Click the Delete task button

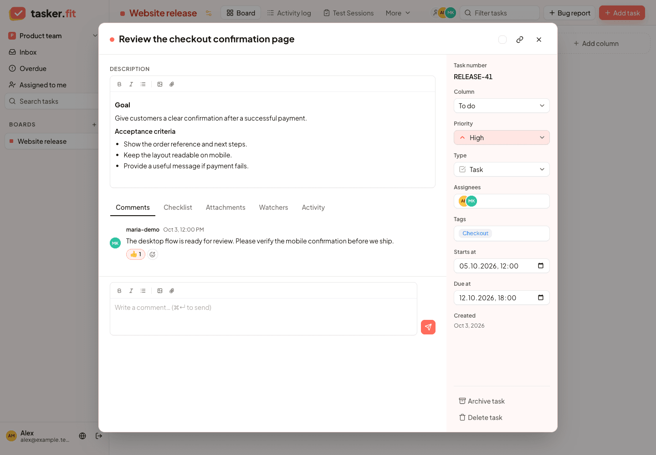coord(481,418)
